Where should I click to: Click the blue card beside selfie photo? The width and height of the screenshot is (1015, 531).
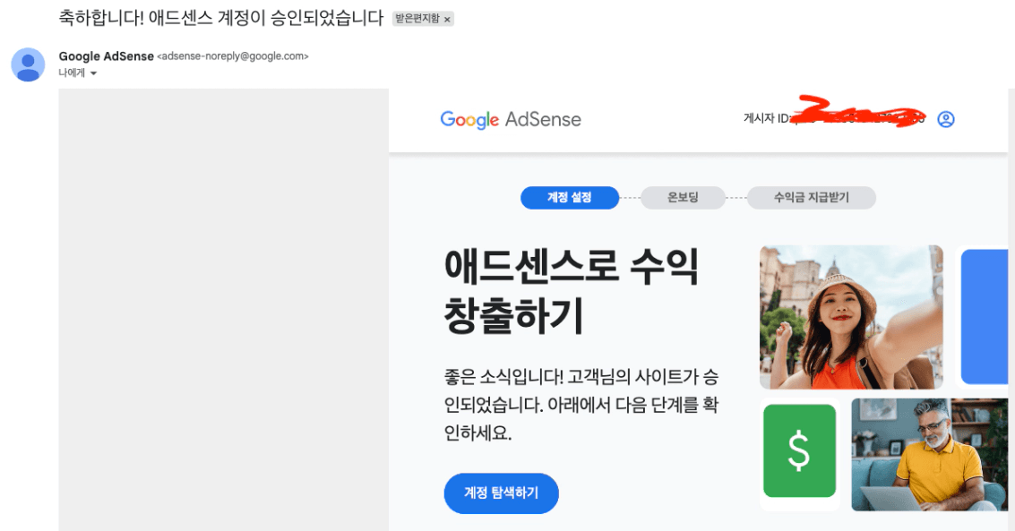tap(985, 317)
